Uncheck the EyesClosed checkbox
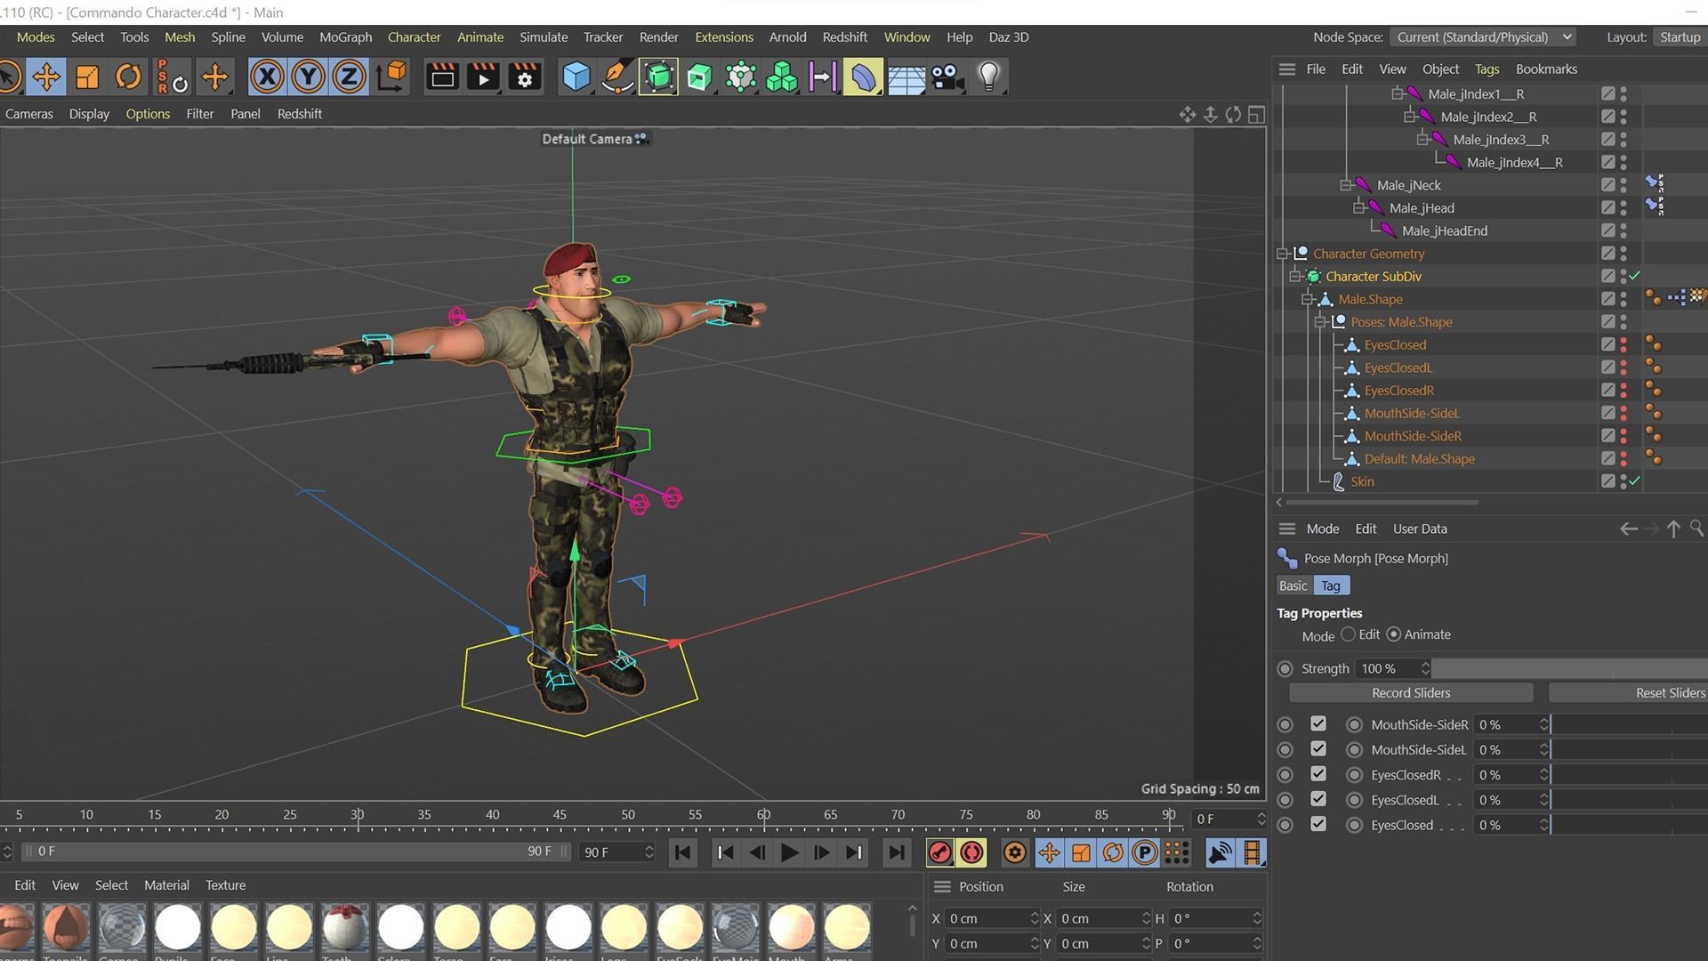Viewport: 1708px width, 961px height. click(1318, 824)
